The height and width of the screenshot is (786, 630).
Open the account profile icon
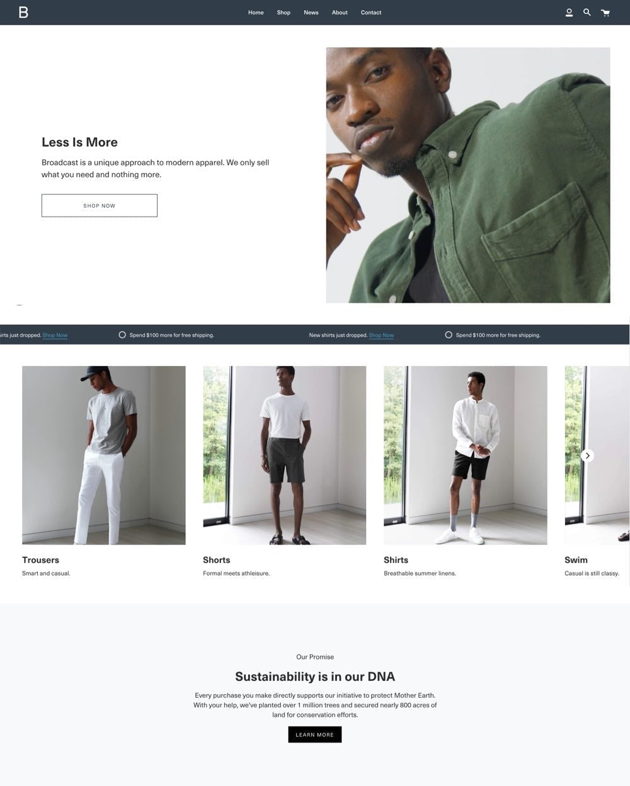(569, 12)
